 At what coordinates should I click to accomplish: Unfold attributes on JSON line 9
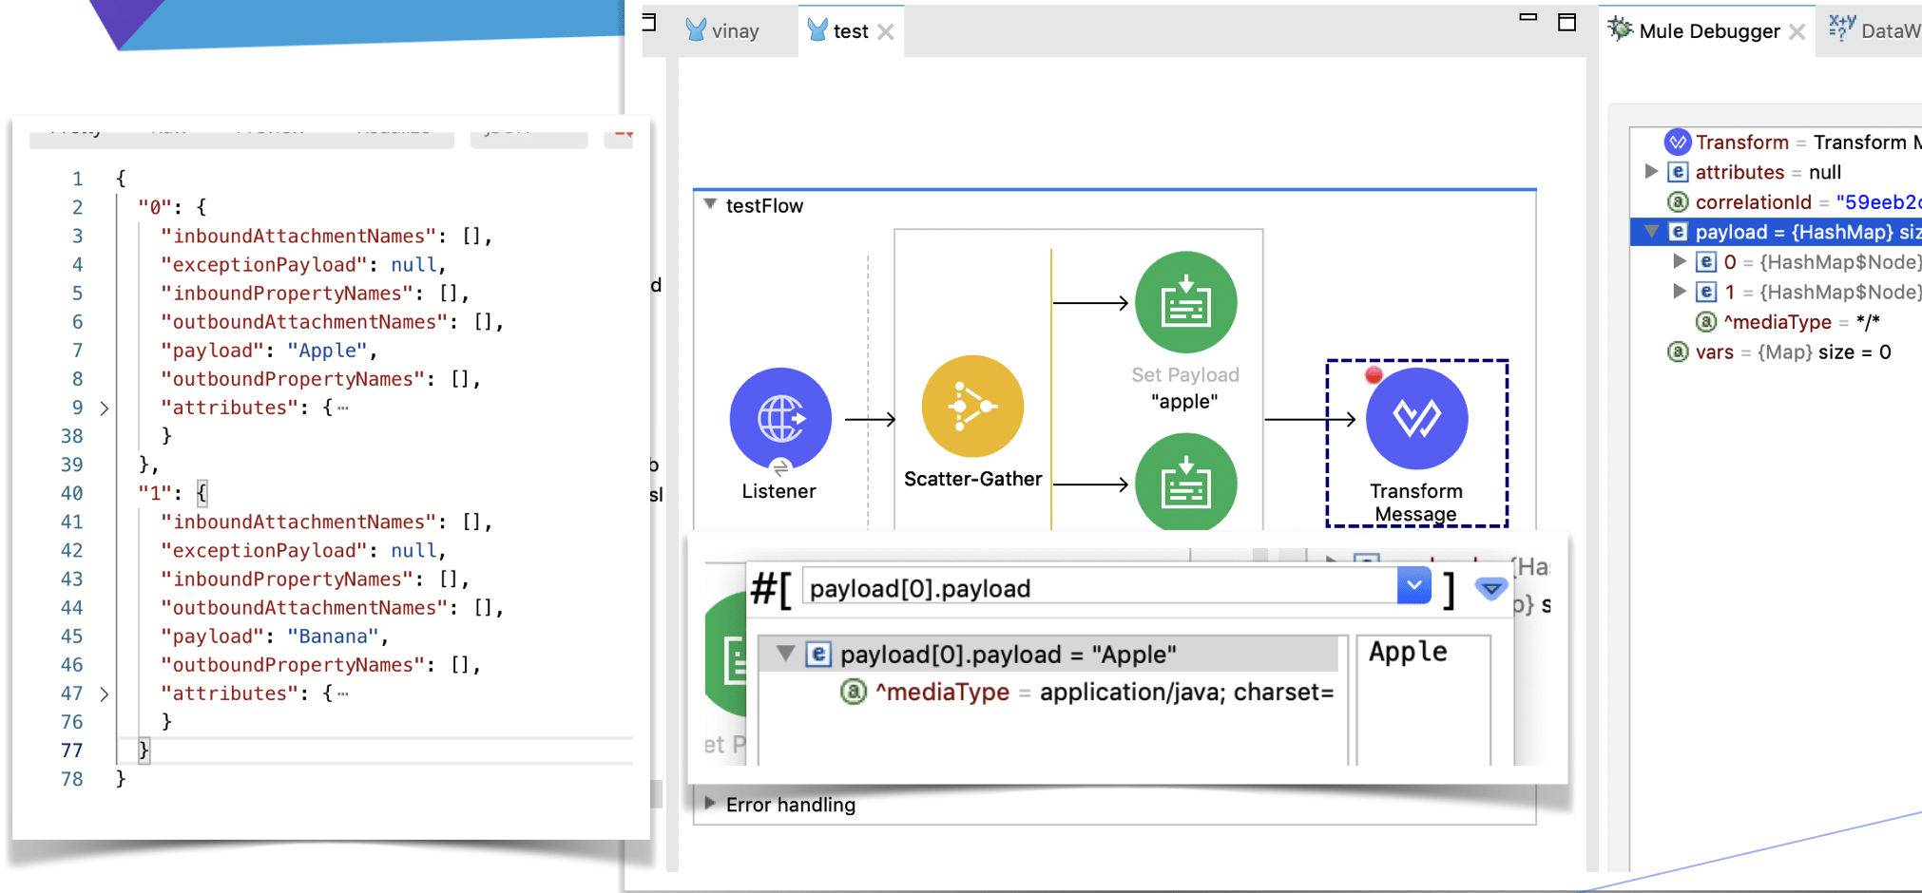105,408
